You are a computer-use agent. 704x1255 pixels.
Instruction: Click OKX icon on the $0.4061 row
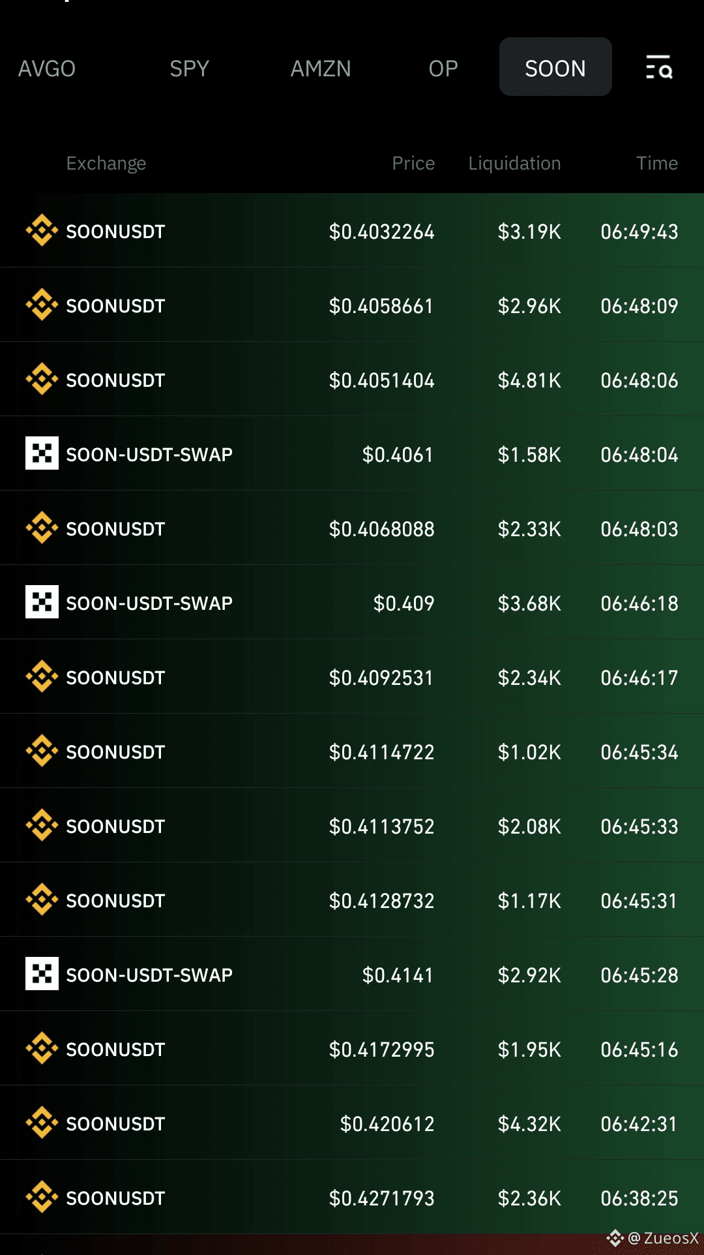[42, 453]
